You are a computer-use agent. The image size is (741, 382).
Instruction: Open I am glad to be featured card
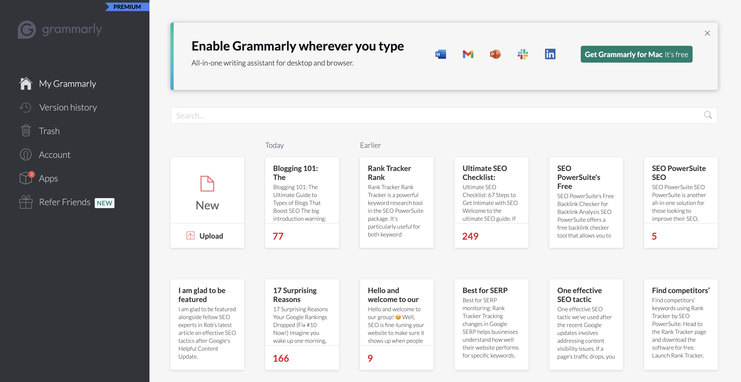[207, 324]
